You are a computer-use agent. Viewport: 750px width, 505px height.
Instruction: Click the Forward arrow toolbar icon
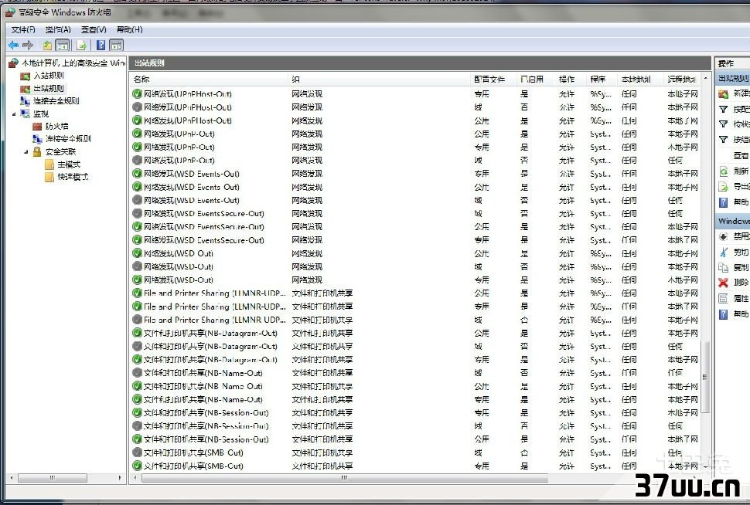(x=28, y=46)
